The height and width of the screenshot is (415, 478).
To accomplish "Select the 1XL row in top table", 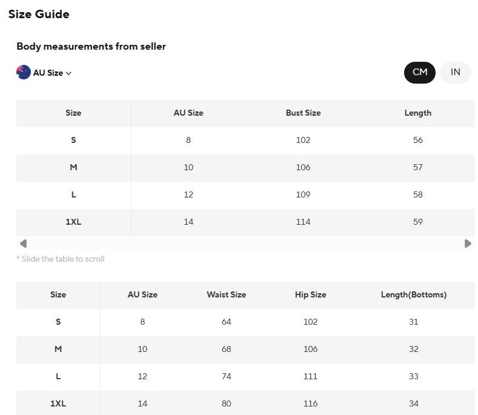I will coord(245,222).
